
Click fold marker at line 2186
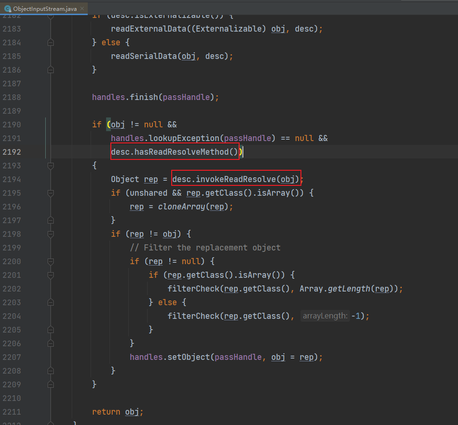pos(50,70)
